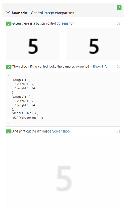Click the bold Scenario: label
127x208 pixels.
point(20,13)
